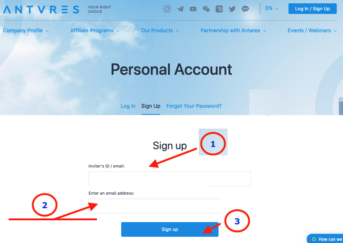The height and width of the screenshot is (243, 343).
Task: Open the Twitter bird icon
Action: click(232, 9)
